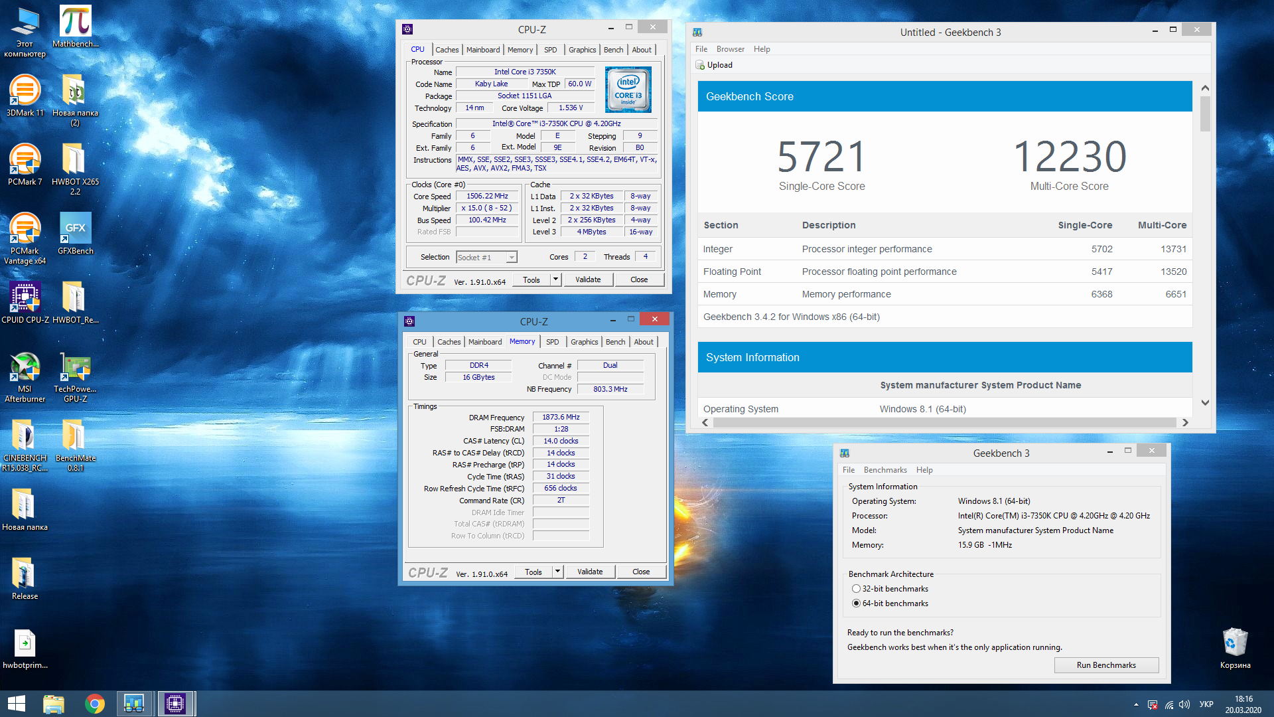Open the CPUID CPU-Z desktop shortcut
Image resolution: width=1274 pixels, height=717 pixels.
pyautogui.click(x=25, y=303)
